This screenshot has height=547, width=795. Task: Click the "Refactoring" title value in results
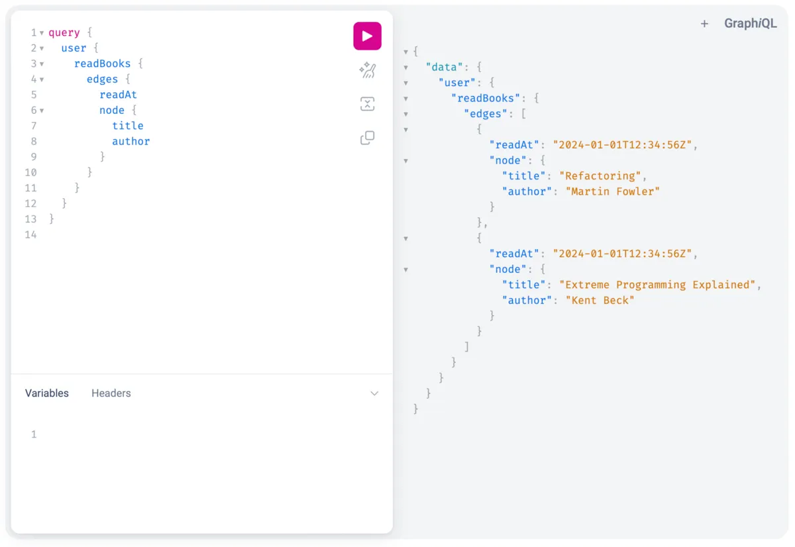click(601, 175)
